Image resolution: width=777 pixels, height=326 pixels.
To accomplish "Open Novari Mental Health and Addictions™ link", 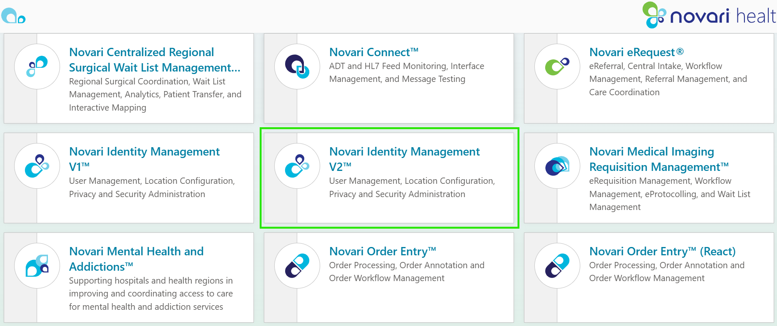I will 136,259.
